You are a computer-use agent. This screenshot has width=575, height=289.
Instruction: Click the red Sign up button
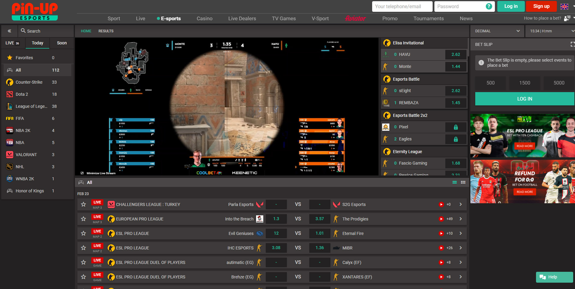coord(541,6)
